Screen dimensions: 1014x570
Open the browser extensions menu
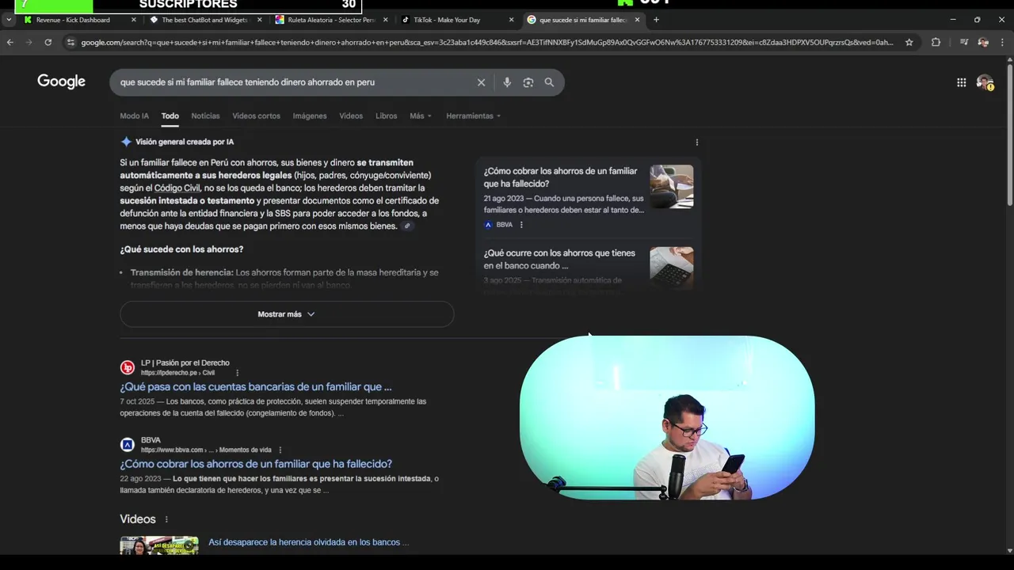coord(936,42)
